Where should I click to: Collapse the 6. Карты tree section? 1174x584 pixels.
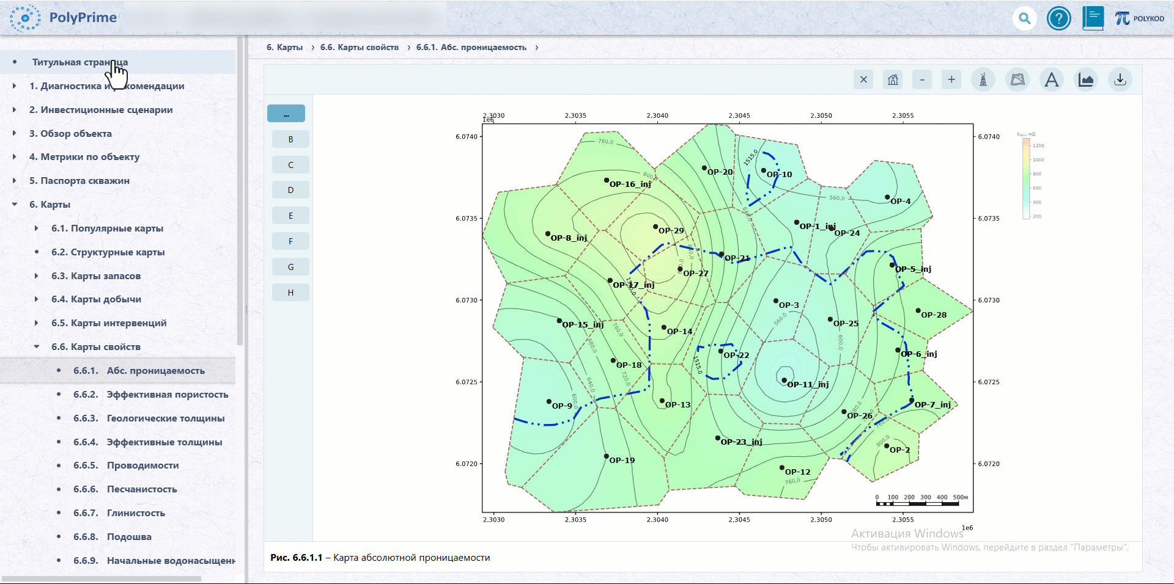coord(15,204)
